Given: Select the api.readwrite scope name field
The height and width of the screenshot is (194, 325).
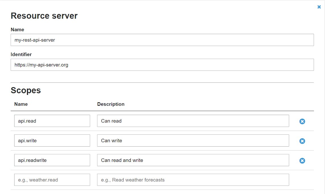Looking at the screenshot, I should (x=52, y=160).
